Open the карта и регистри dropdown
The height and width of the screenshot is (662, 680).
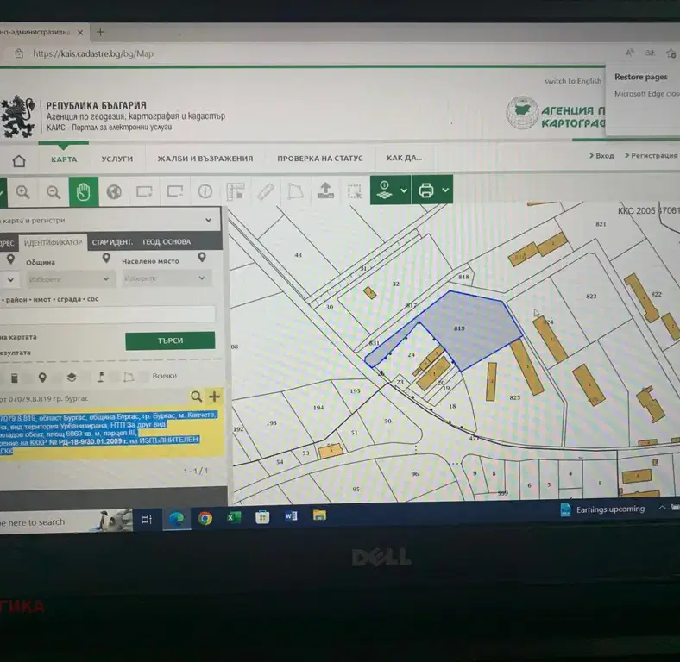110,220
